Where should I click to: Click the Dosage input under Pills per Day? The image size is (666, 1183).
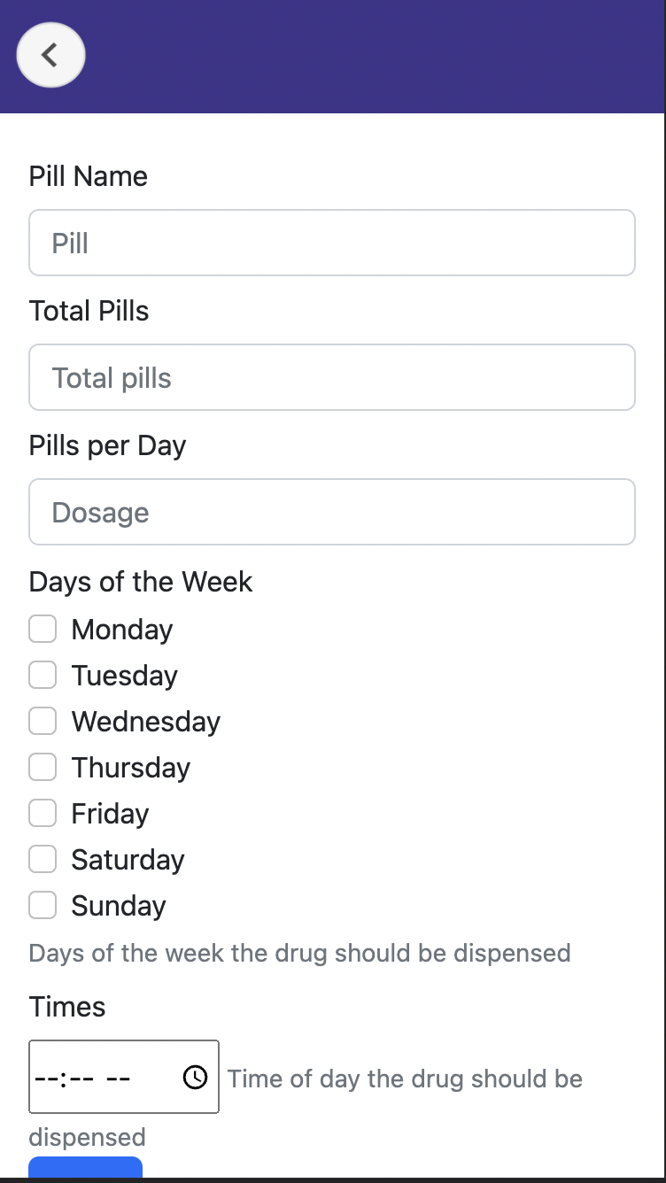[332, 512]
